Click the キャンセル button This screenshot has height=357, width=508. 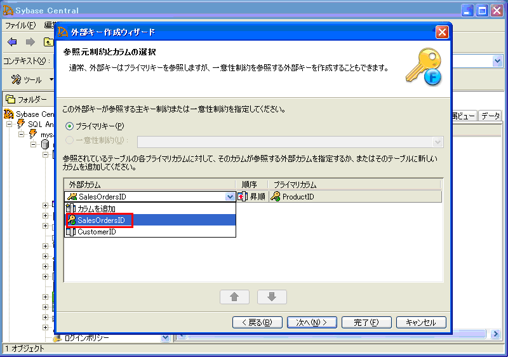tap(421, 322)
